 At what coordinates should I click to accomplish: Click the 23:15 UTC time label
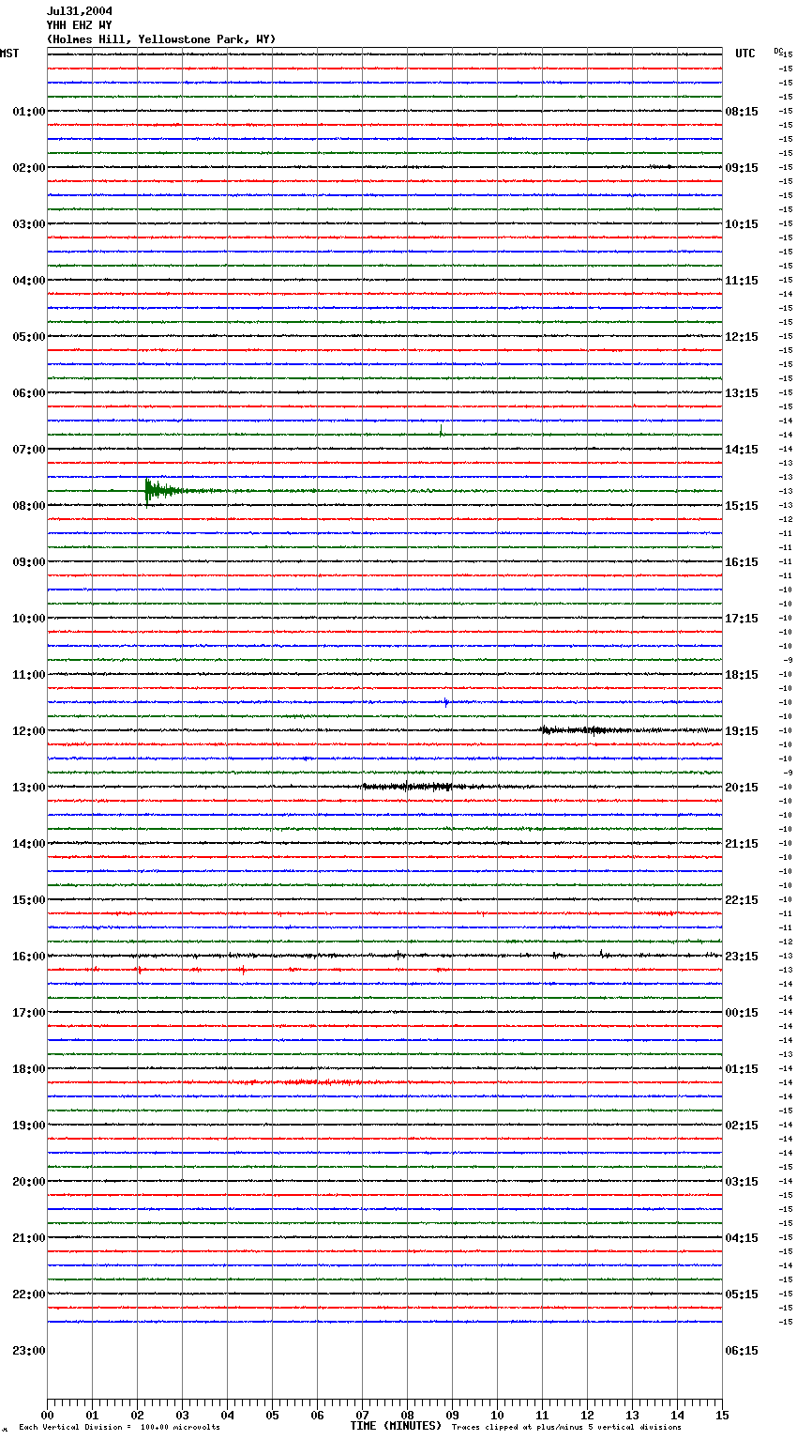pyautogui.click(x=742, y=957)
